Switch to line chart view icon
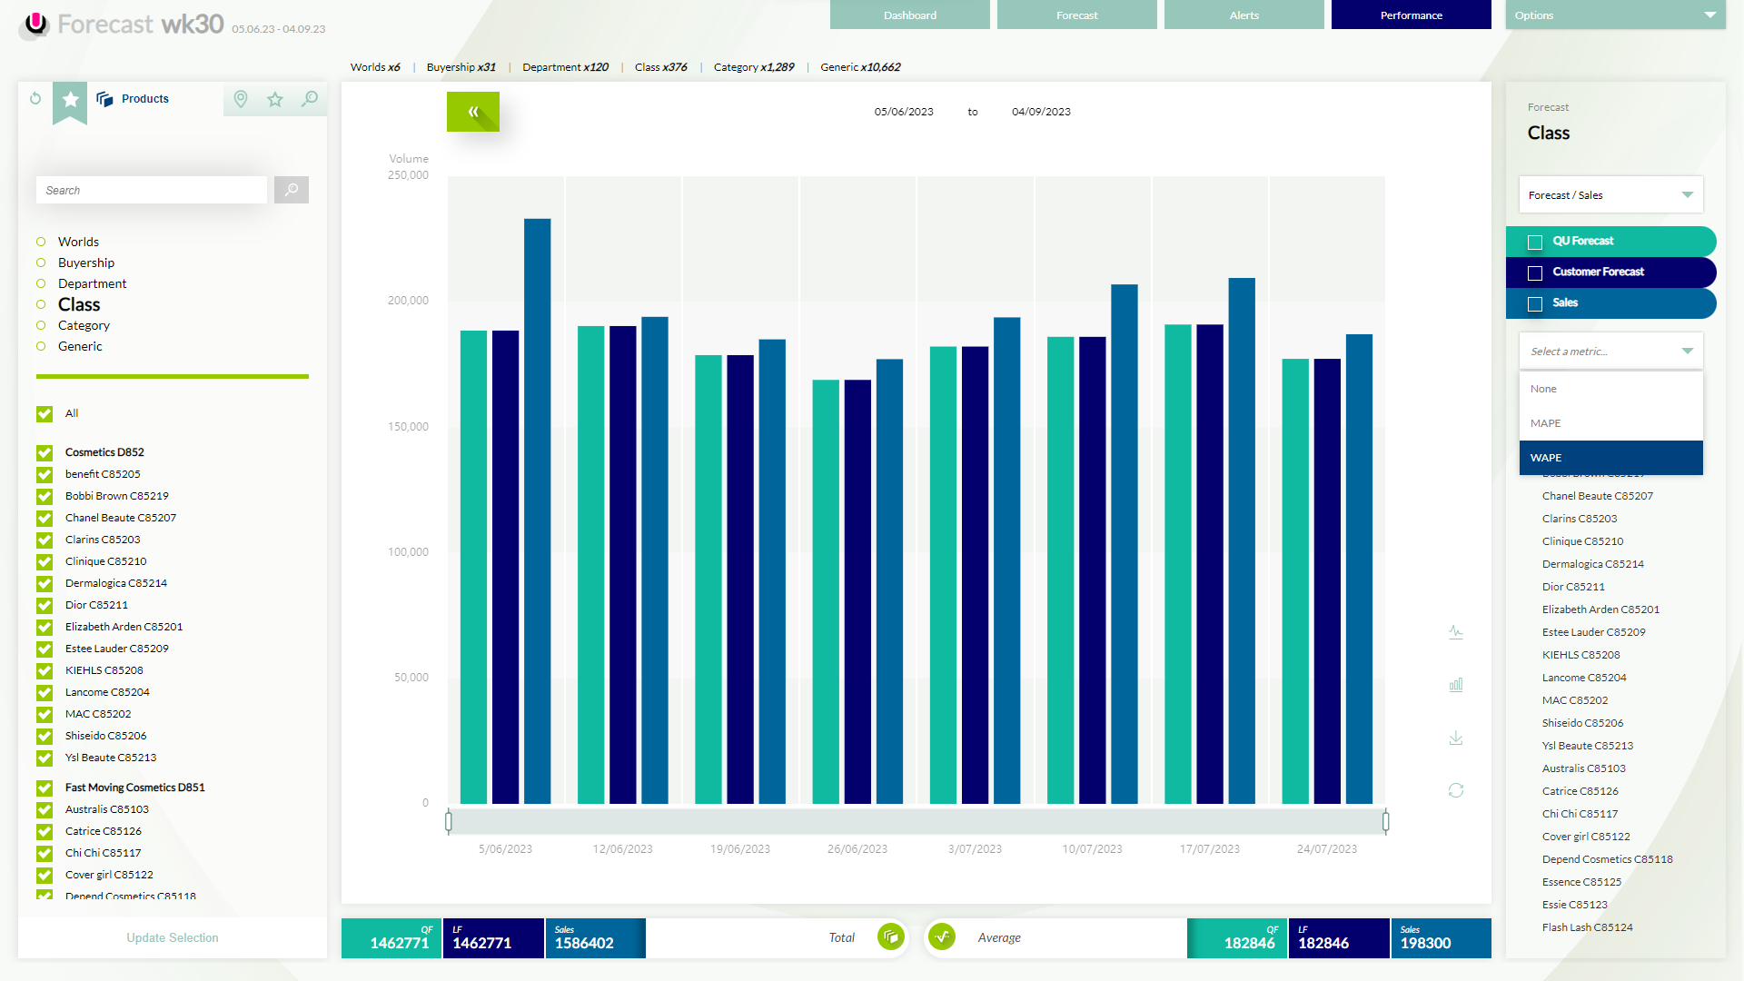This screenshot has height=981, width=1744. (x=1455, y=632)
